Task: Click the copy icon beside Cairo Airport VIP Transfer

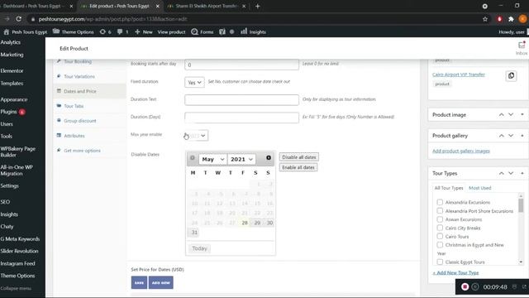Action: click(511, 75)
